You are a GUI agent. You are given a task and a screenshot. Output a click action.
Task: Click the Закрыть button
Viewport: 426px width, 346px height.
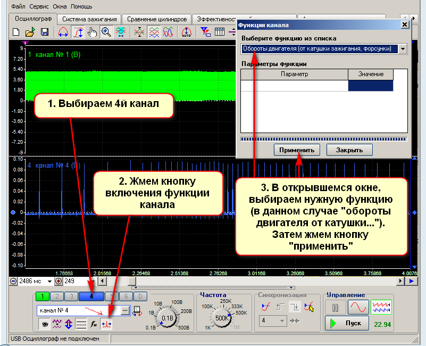click(349, 150)
